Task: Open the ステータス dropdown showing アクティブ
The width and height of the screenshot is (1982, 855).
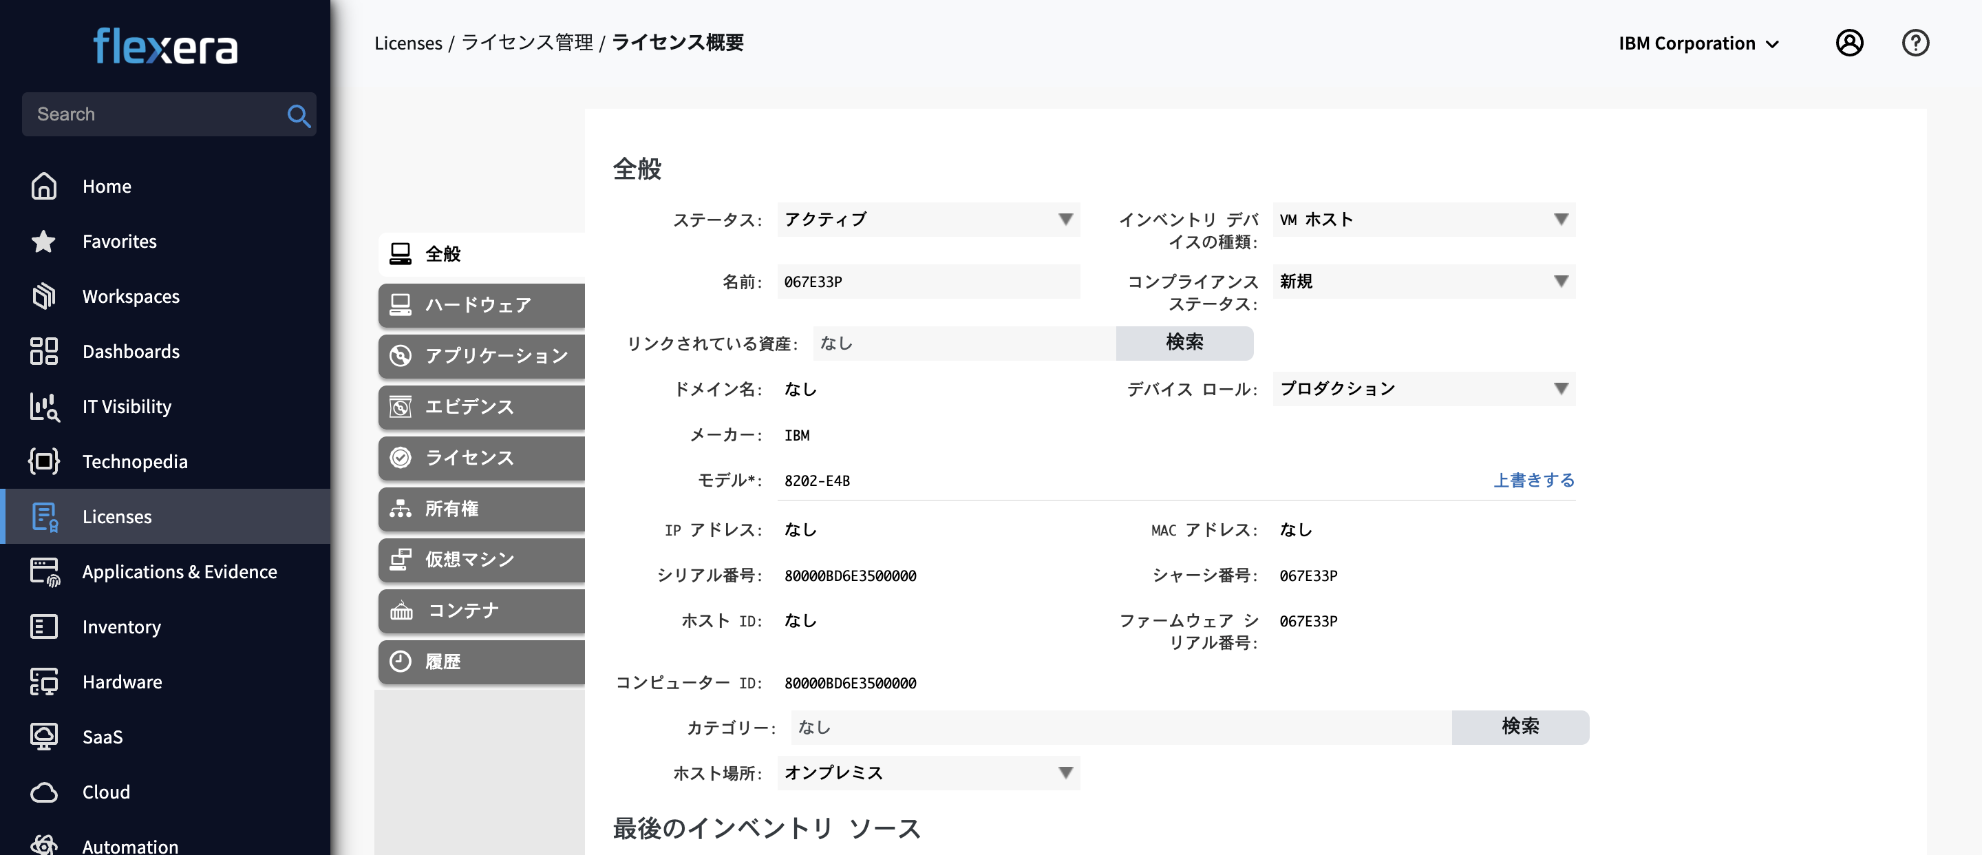Action: pyautogui.click(x=927, y=220)
